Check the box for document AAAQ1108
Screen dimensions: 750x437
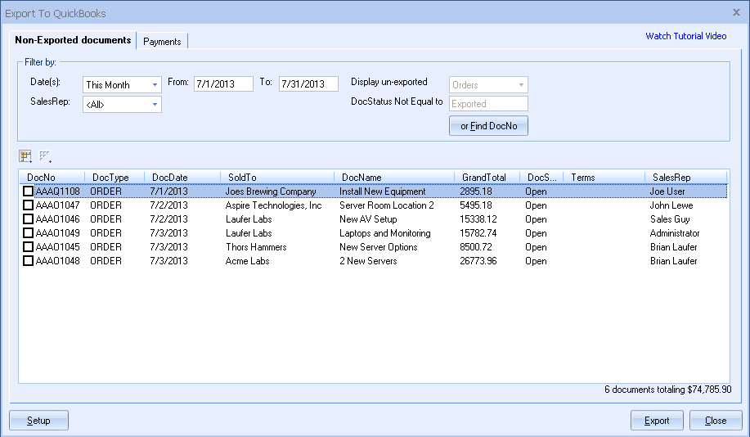pos(29,191)
